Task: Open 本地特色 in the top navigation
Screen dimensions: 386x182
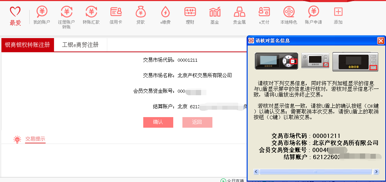Action: pyautogui.click(x=289, y=15)
